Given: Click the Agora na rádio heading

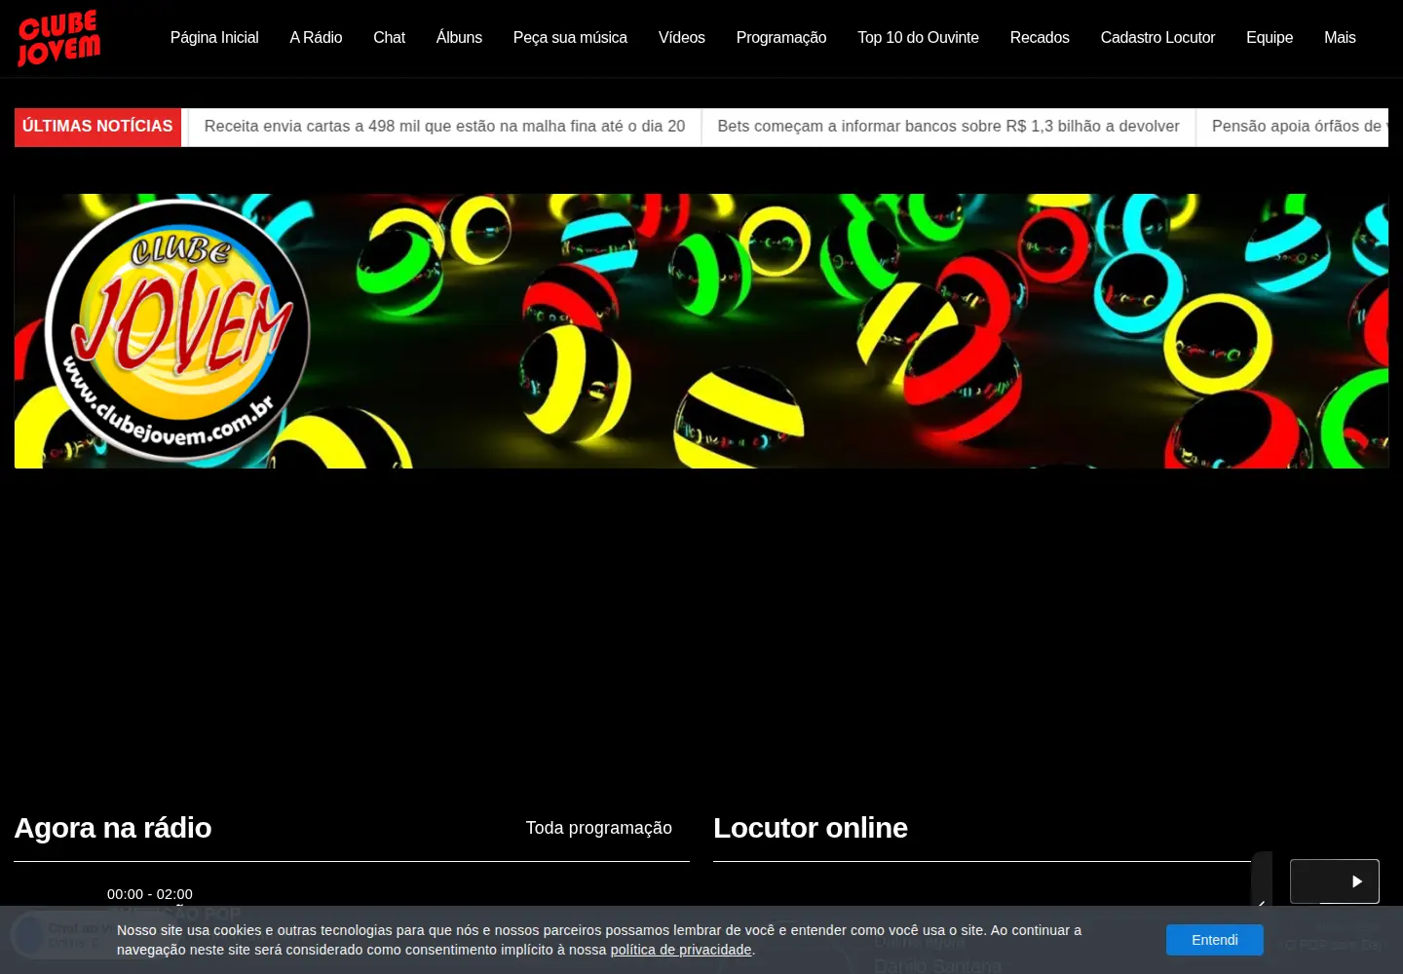Looking at the screenshot, I should pos(113,828).
